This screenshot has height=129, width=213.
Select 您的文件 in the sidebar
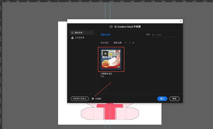(x=82, y=32)
